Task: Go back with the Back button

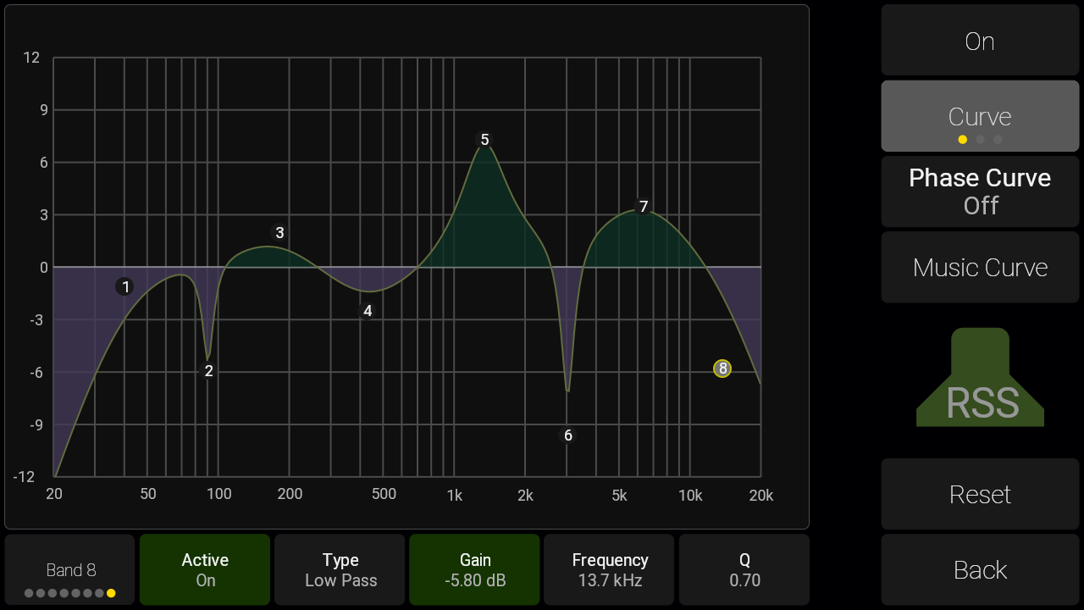Action: pos(980,569)
